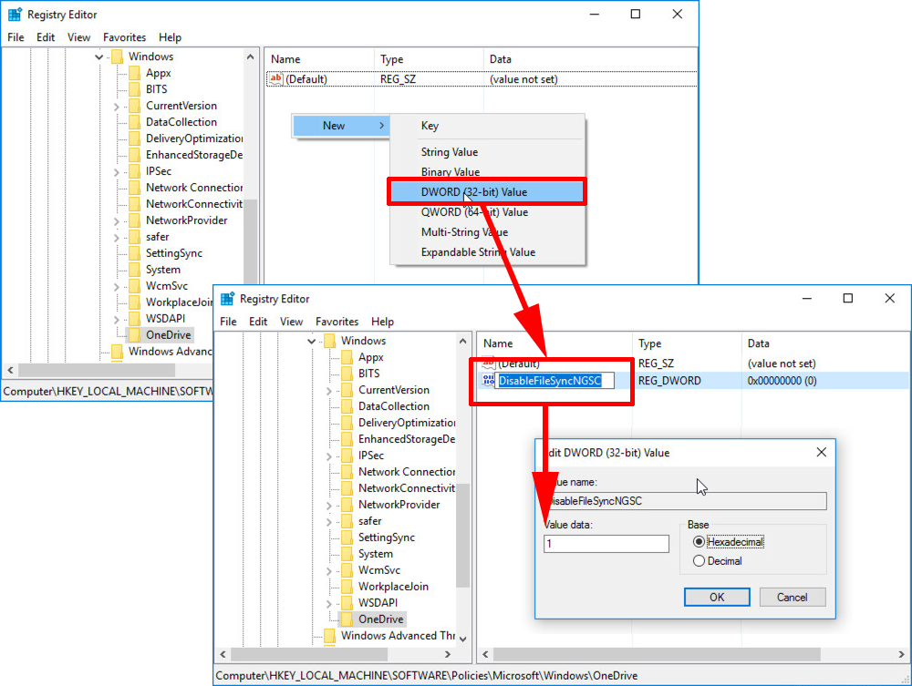Image resolution: width=912 pixels, height=686 pixels.
Task: Open Favorites menu in front window
Action: 337,322
